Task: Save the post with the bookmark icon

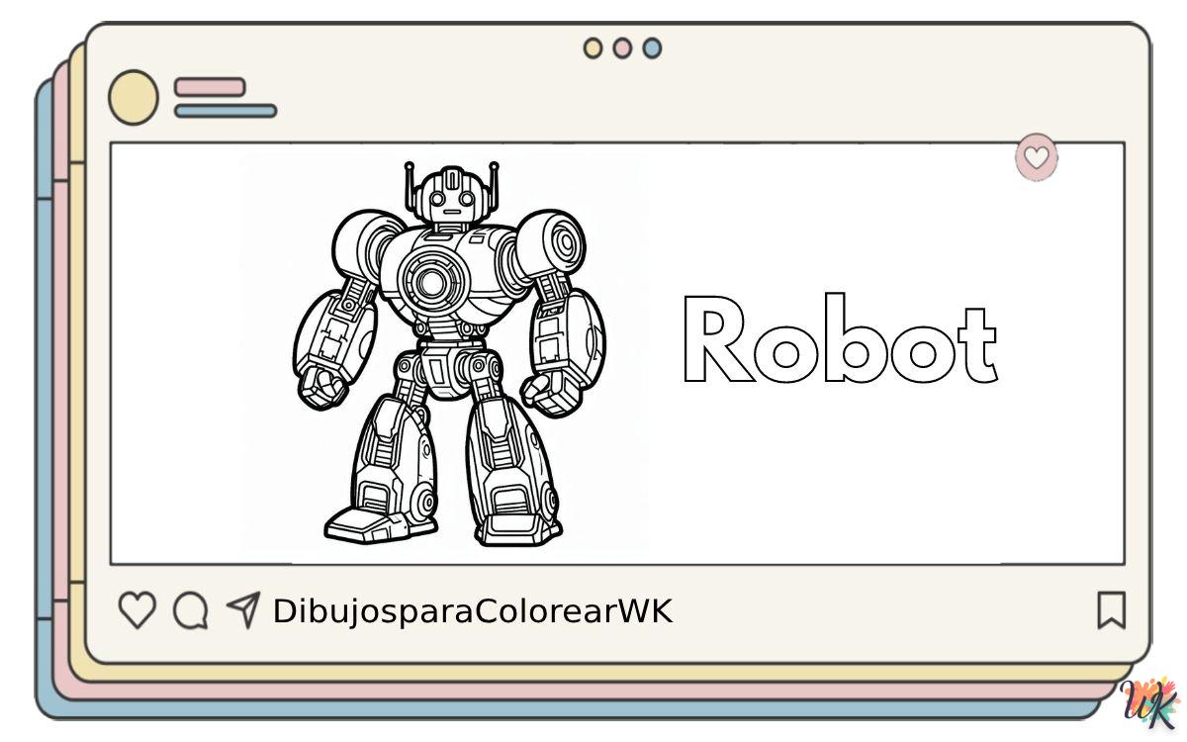Action: (x=1111, y=610)
